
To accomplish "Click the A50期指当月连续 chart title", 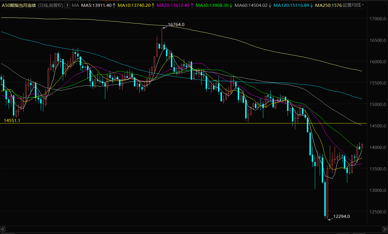I will click(19, 5).
